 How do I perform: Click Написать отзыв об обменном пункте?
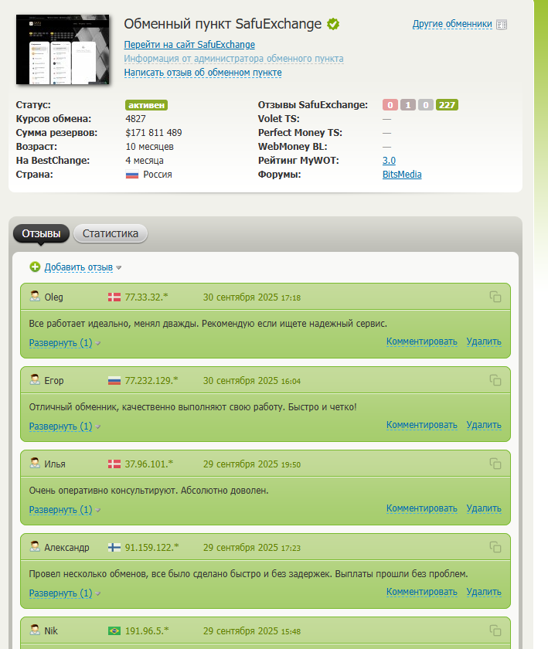[203, 73]
